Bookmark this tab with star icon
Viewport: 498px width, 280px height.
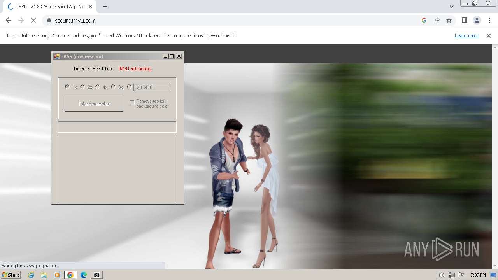pos(449,20)
